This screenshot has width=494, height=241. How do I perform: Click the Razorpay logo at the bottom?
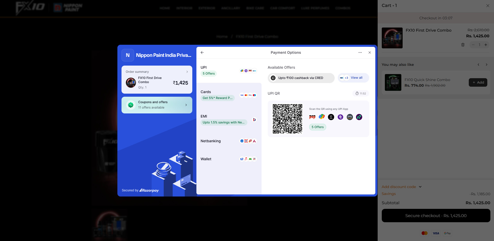click(149, 190)
